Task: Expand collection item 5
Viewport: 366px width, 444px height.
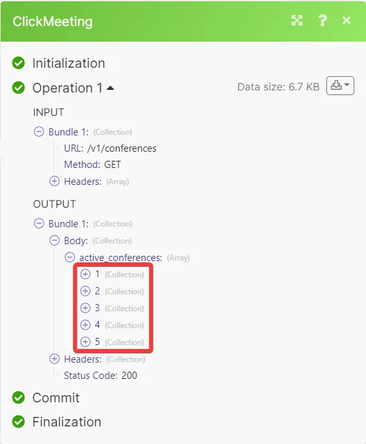Action: (x=85, y=342)
